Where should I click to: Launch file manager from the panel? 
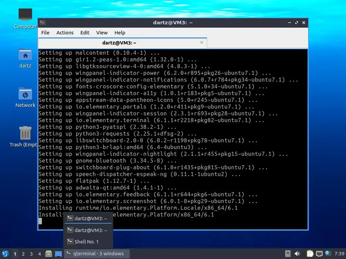tap(49, 254)
